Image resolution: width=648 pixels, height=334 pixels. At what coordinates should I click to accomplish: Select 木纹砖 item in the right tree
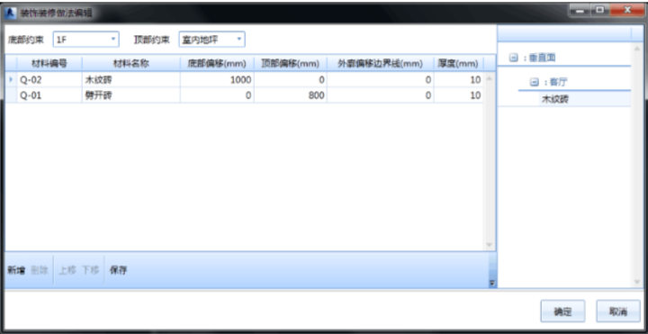[x=555, y=100]
